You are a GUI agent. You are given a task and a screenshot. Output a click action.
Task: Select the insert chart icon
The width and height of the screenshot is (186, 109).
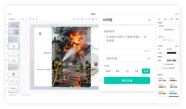coord(90,19)
